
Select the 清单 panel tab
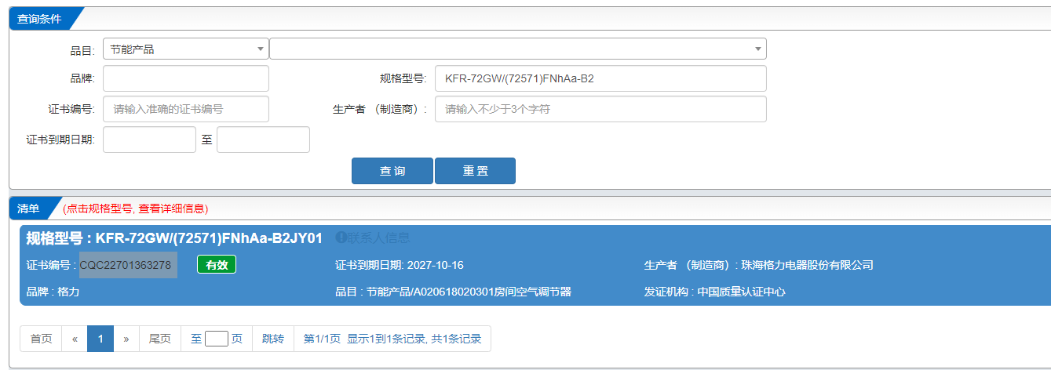click(x=28, y=209)
